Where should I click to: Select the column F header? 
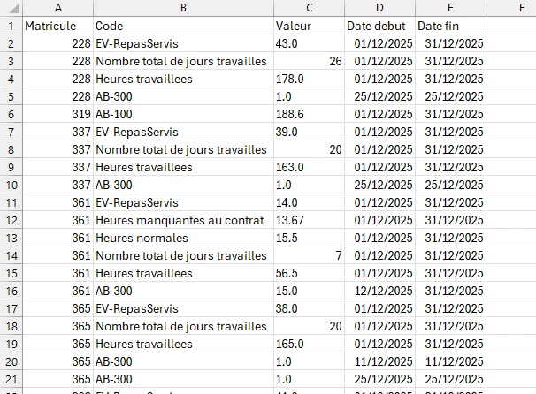click(510, 8)
